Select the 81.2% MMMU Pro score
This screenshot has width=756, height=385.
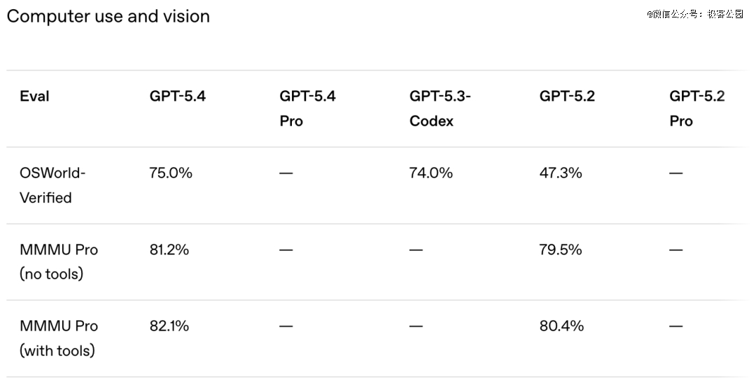click(x=169, y=249)
